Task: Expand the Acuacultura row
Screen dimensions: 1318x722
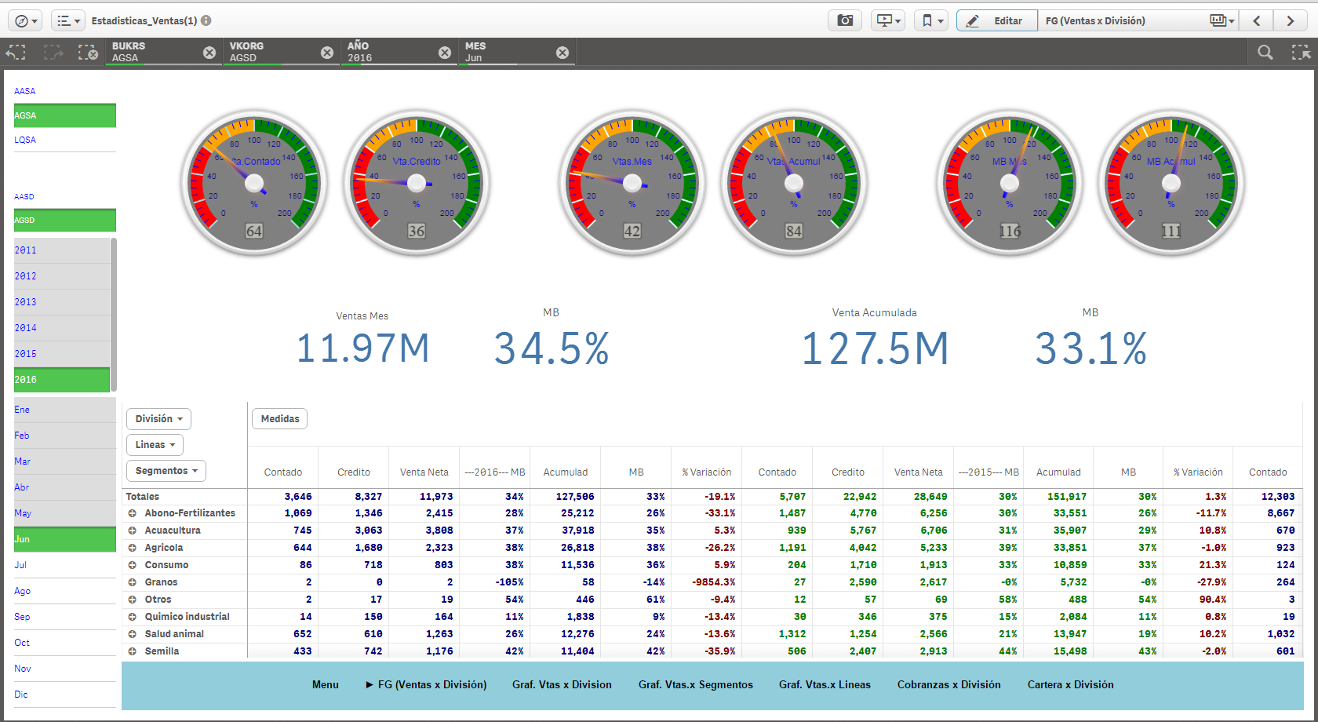Action: click(133, 531)
